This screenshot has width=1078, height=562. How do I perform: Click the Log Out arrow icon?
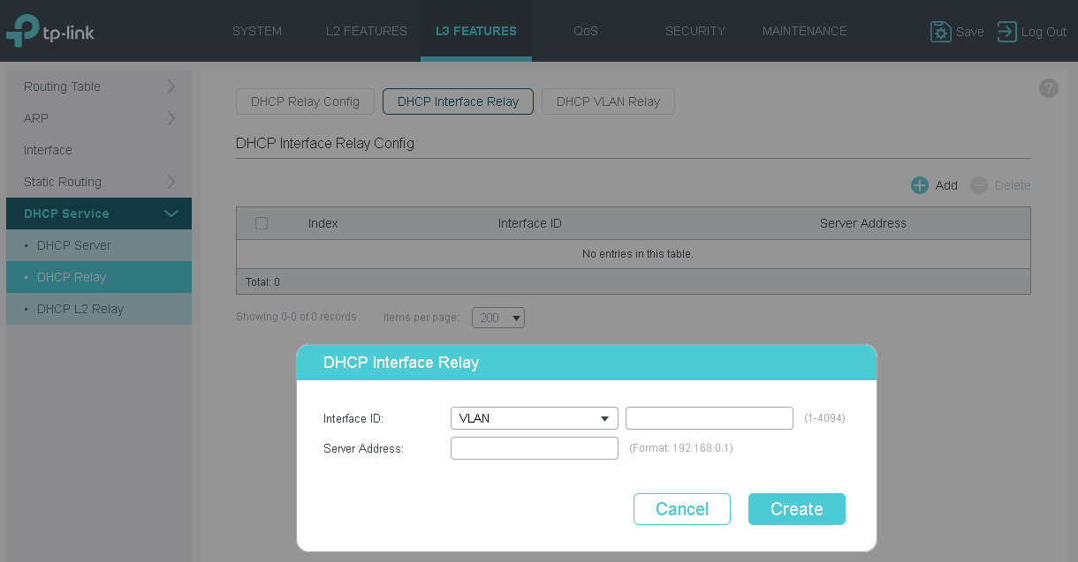point(1006,32)
